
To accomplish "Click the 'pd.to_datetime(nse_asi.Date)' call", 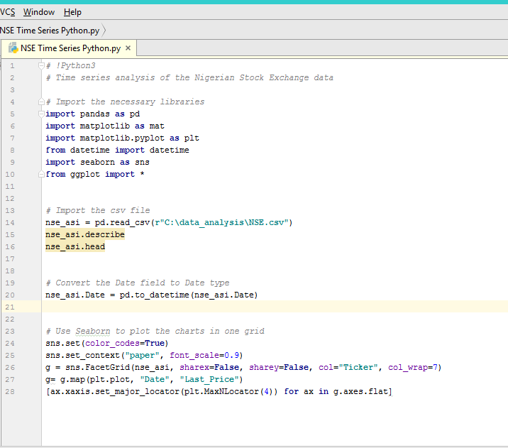I will click(189, 295).
